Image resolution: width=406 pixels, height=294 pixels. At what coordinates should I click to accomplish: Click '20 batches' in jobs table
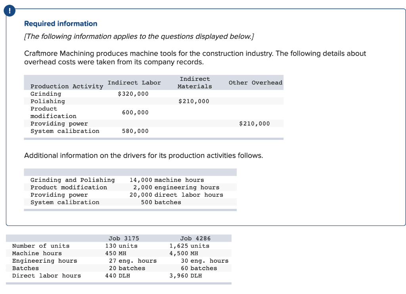tap(127, 268)
